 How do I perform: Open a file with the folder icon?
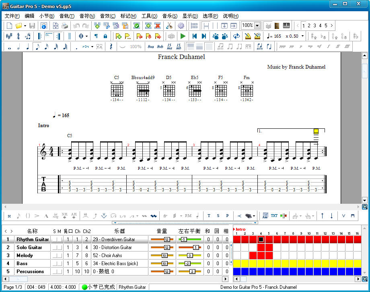18,25
